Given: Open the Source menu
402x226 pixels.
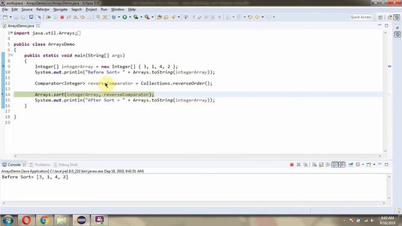Looking at the screenshot, I should [x=27, y=9].
